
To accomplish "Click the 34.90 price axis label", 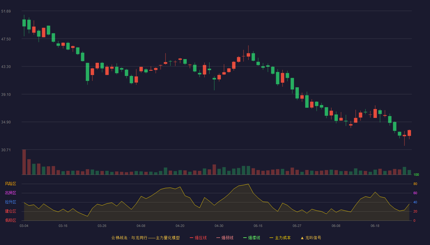I will pos(6,122).
